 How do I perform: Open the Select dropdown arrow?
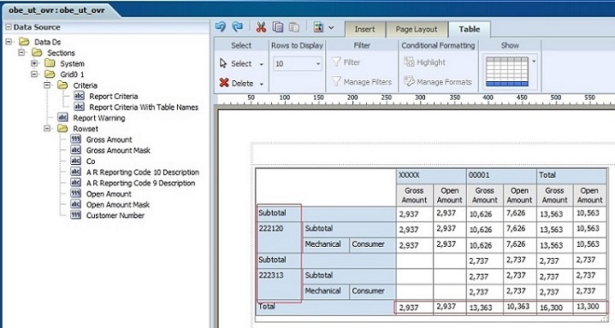click(262, 64)
